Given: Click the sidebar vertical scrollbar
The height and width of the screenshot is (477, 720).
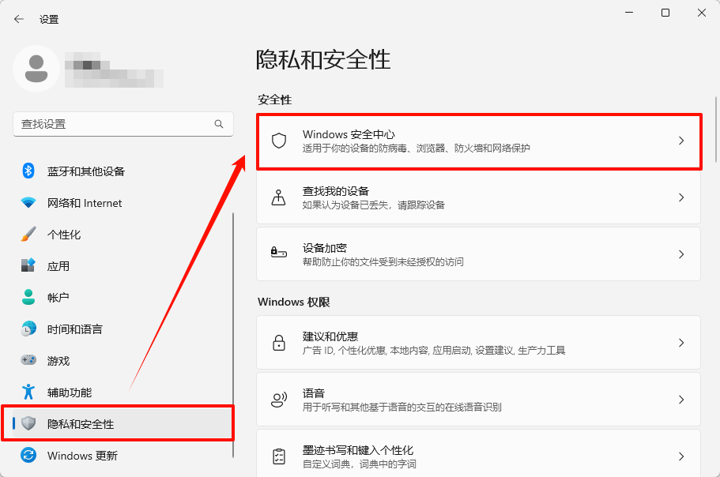Looking at the screenshot, I should point(233,335).
